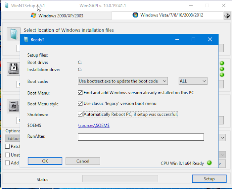Screen dimensions: 232x189
Task: Close the WinNTSetup main window
Action: [224, 5]
